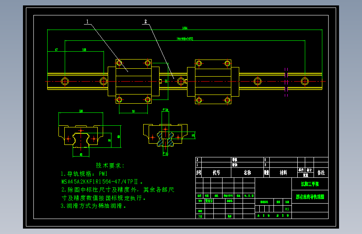
Task: Click the 技术要求 heading text
Action: point(110,165)
